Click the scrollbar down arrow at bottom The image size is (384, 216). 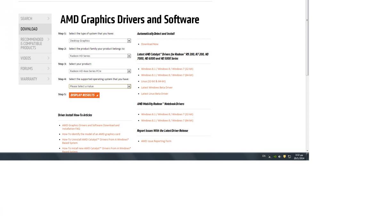coord(307,151)
